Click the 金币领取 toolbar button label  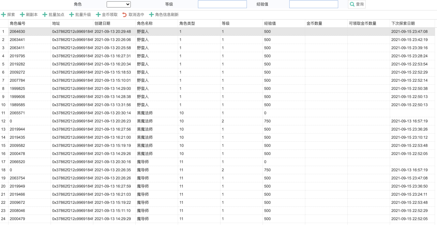pos(110,15)
